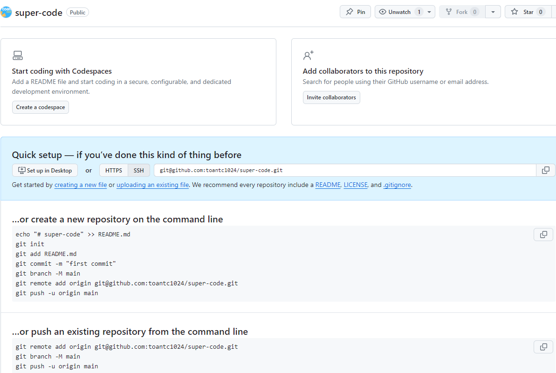Click the eye icon in Unwatch button
Screen dimensions: 556x373
(383, 12)
